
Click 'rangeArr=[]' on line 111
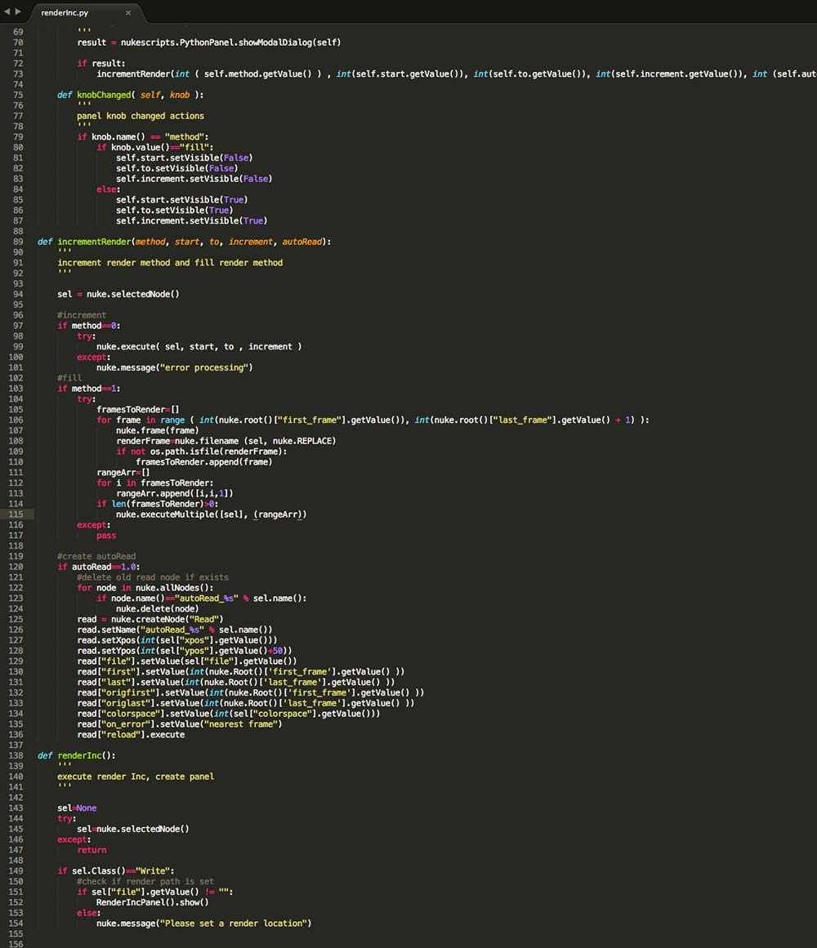pyautogui.click(x=123, y=473)
